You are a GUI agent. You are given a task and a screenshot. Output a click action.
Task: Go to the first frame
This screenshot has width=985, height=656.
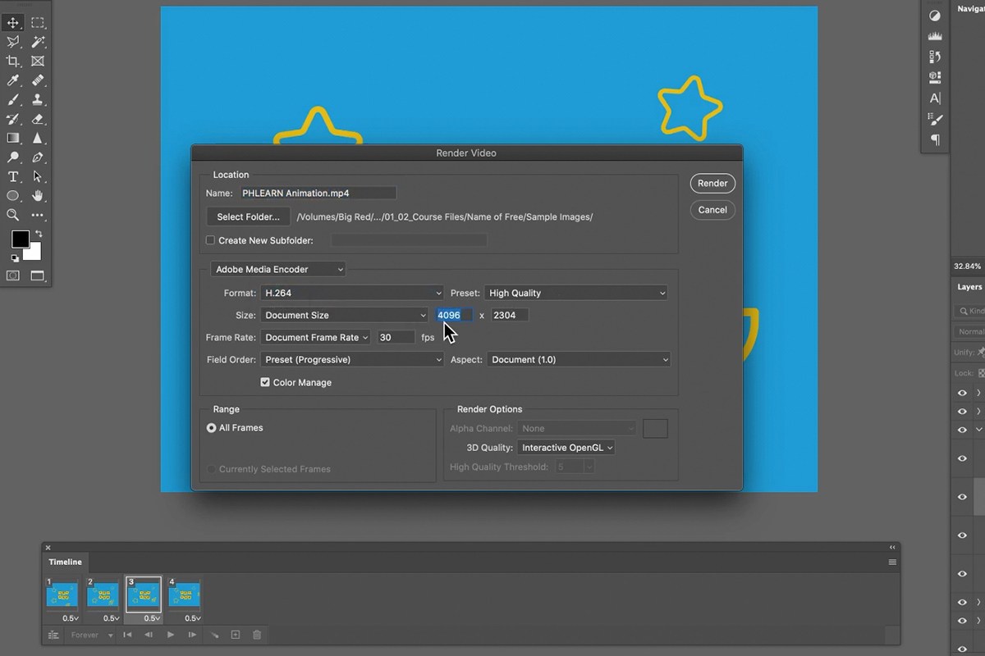127,635
